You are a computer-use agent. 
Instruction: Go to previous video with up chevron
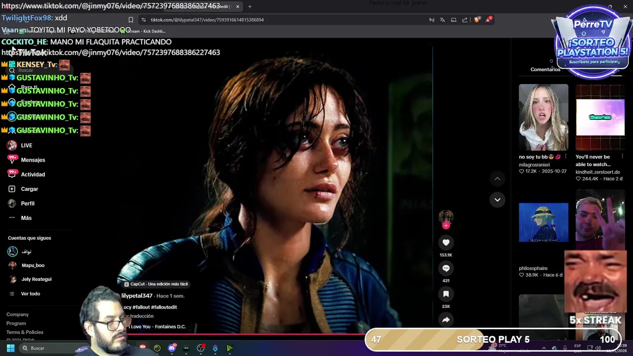point(497,178)
